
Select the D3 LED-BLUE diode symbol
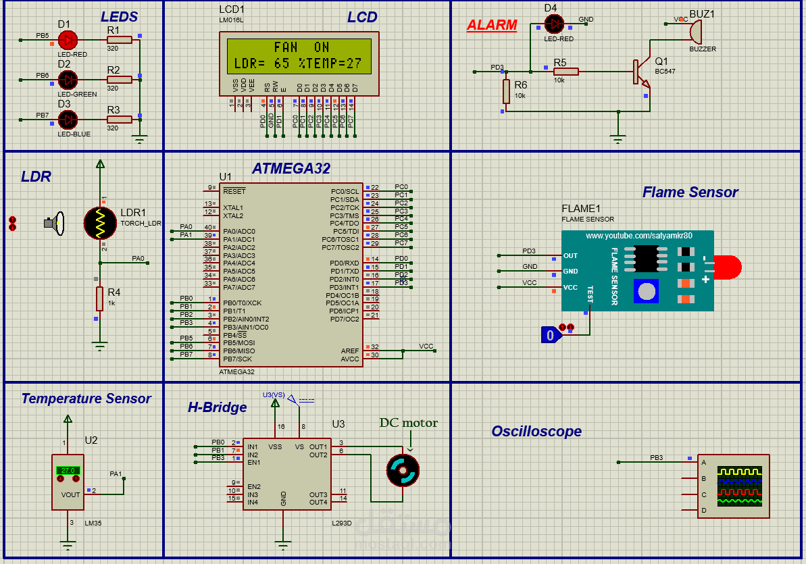coord(68,120)
